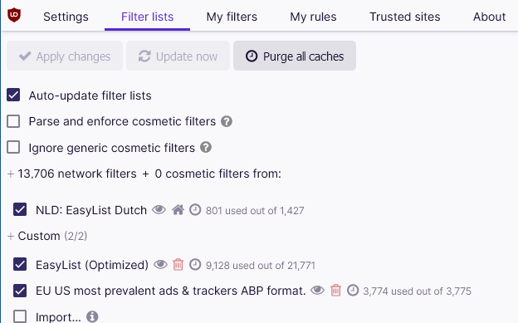Delete EU US most prevalent ads list
This screenshot has height=323, width=518.
coord(335,291)
